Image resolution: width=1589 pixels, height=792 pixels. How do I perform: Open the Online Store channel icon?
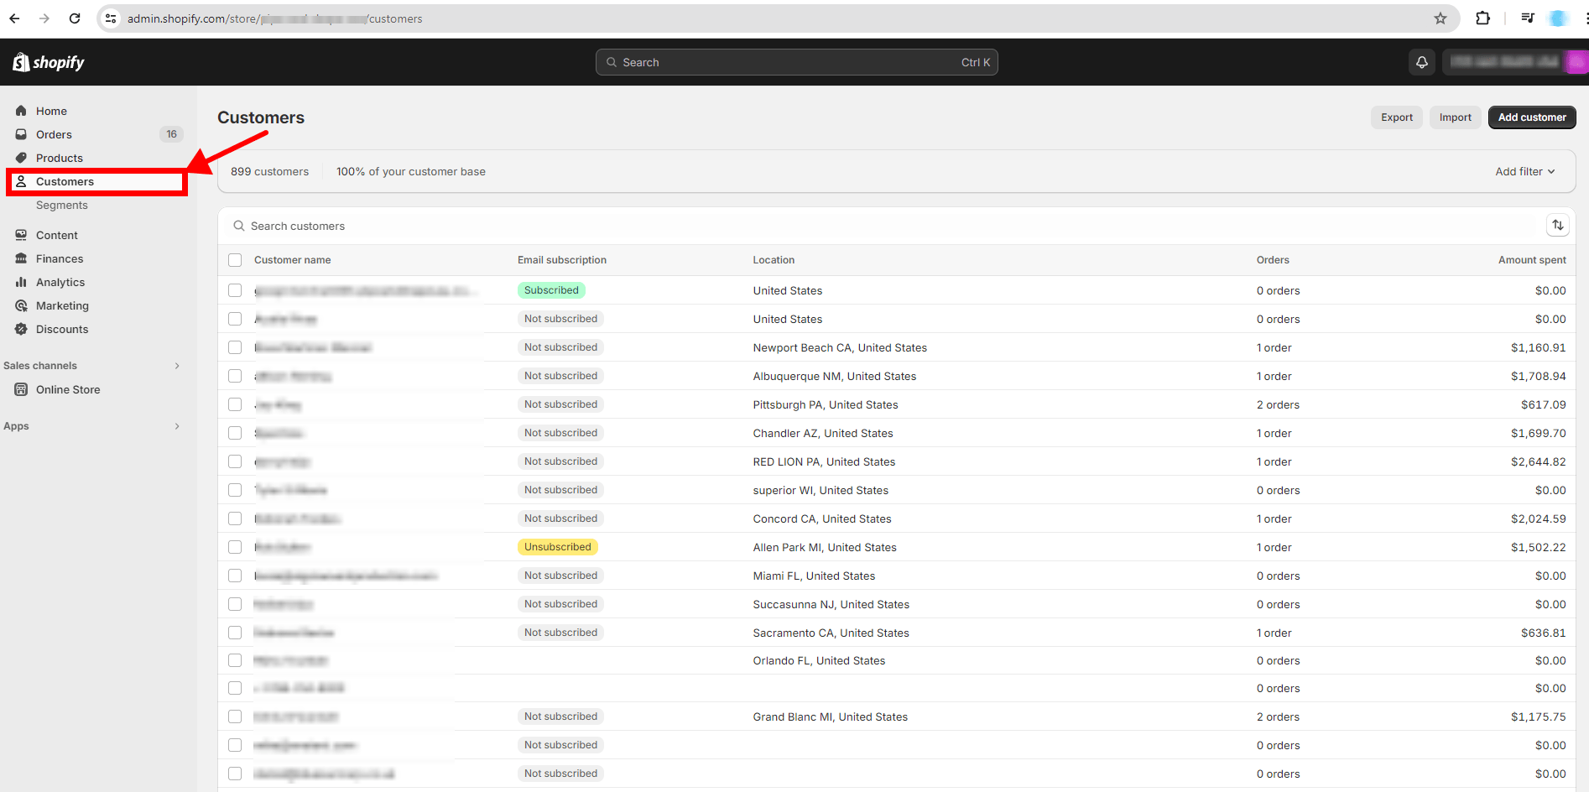tap(22, 389)
